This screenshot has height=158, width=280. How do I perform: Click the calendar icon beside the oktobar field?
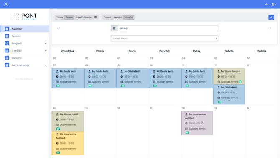[114, 28]
